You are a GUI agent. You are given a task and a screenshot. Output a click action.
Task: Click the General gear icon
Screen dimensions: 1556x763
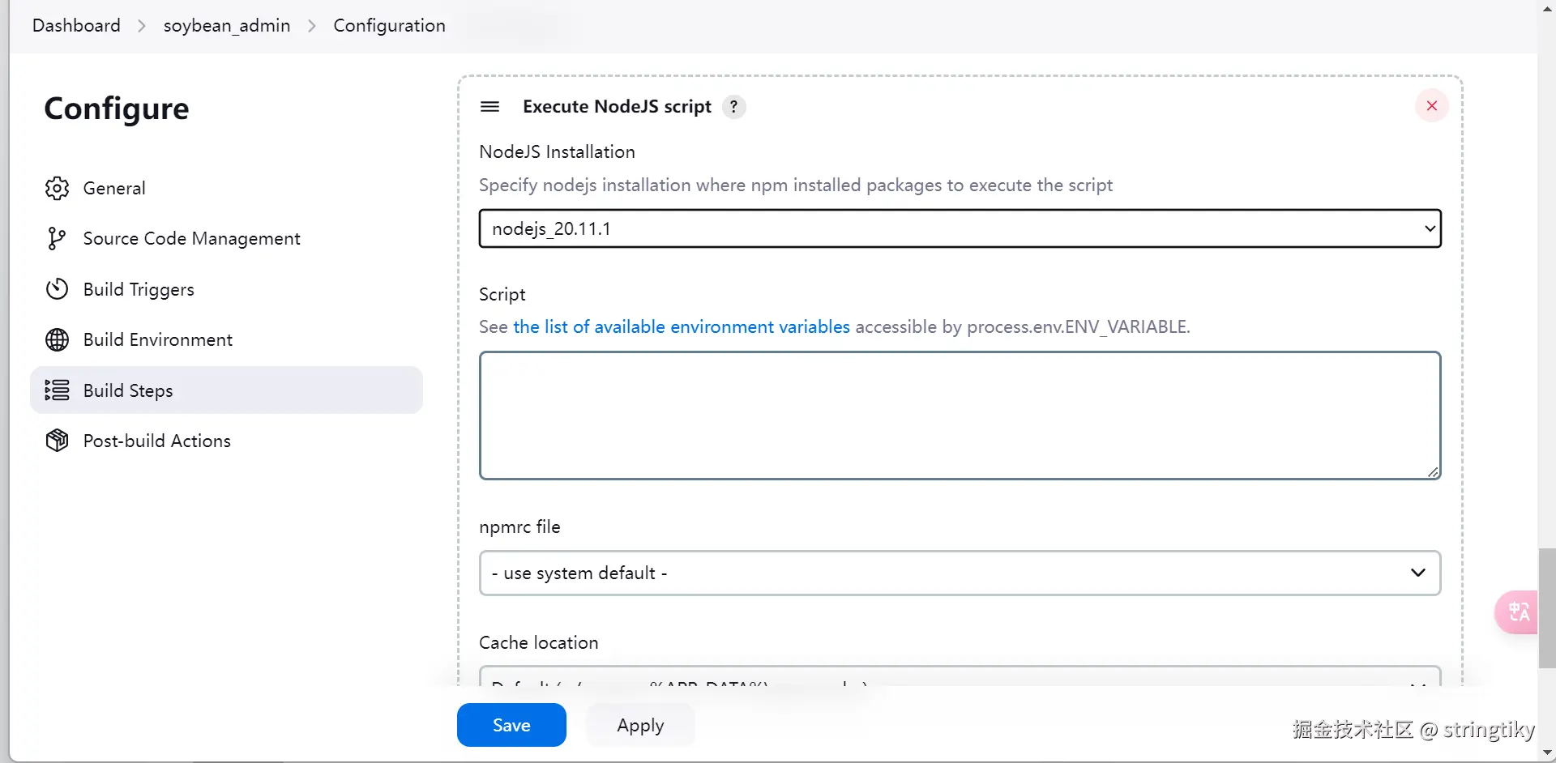pyautogui.click(x=57, y=188)
